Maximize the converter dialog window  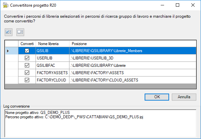click(178, 5)
